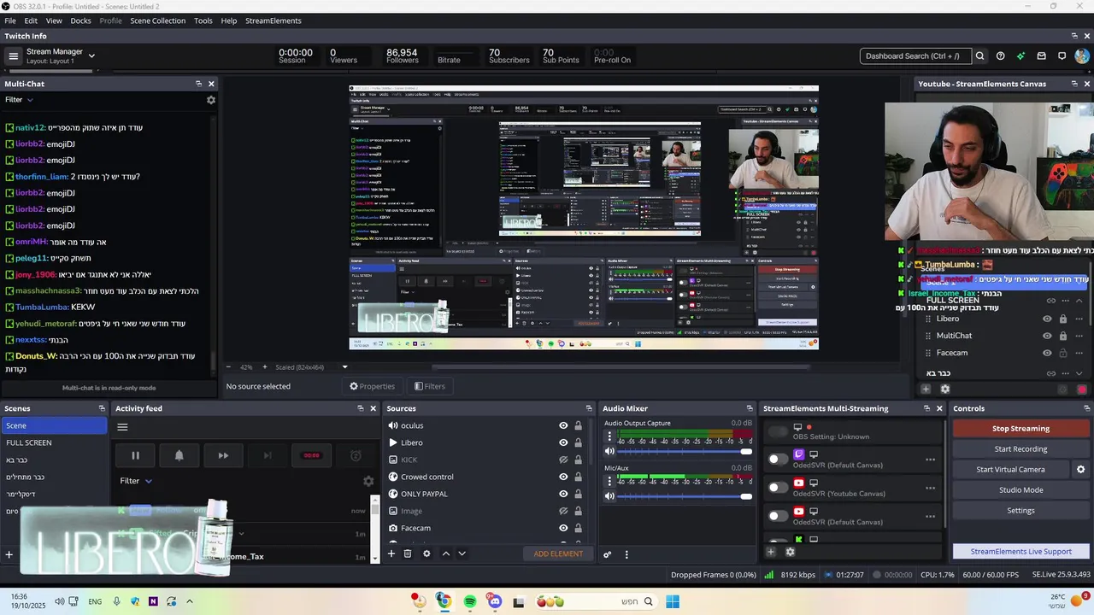Remove selected source with trash icon
The image size is (1094, 615).
tap(408, 553)
